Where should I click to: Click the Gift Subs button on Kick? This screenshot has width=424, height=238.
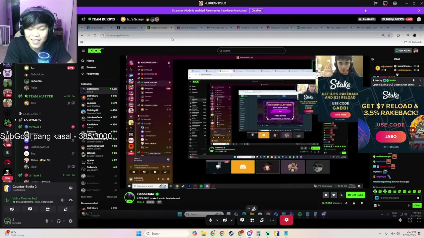coord(356,195)
